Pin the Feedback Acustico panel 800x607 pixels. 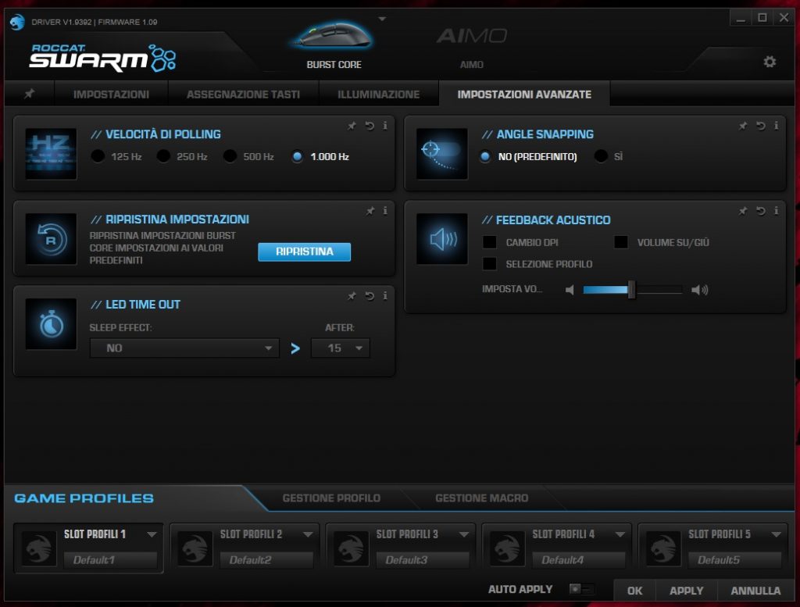click(743, 211)
